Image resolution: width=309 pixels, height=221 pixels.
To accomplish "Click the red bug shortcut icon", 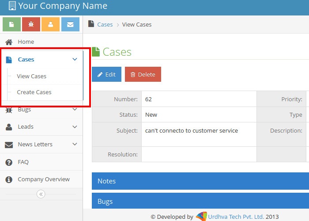I will [31, 24].
